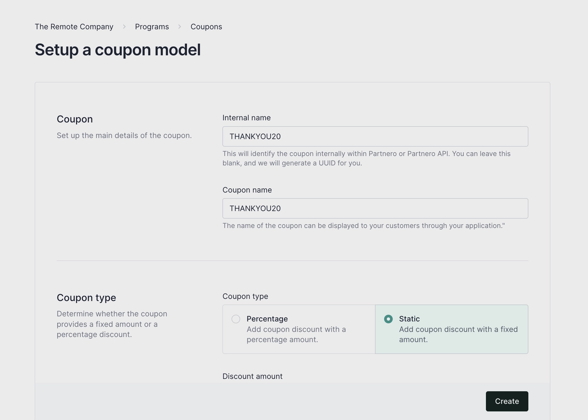Click the Discount amount label
The height and width of the screenshot is (420, 588).
(x=252, y=377)
